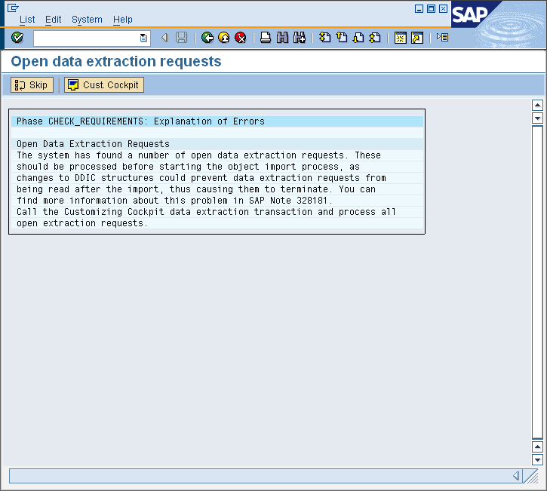The height and width of the screenshot is (491, 547).
Task: Click the scroll-down arrow below the top arrow
Action: click(537, 118)
